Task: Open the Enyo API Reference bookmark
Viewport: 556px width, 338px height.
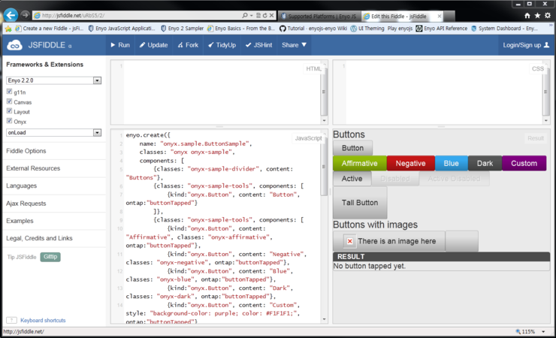Action: [x=442, y=29]
